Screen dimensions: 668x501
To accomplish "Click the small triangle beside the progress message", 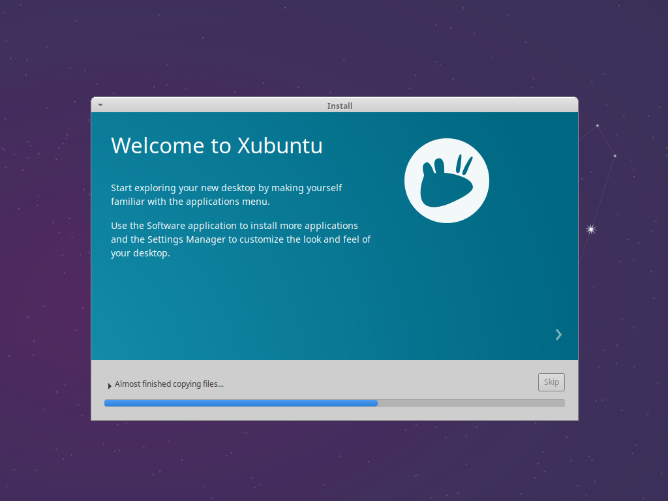I will [x=109, y=385].
